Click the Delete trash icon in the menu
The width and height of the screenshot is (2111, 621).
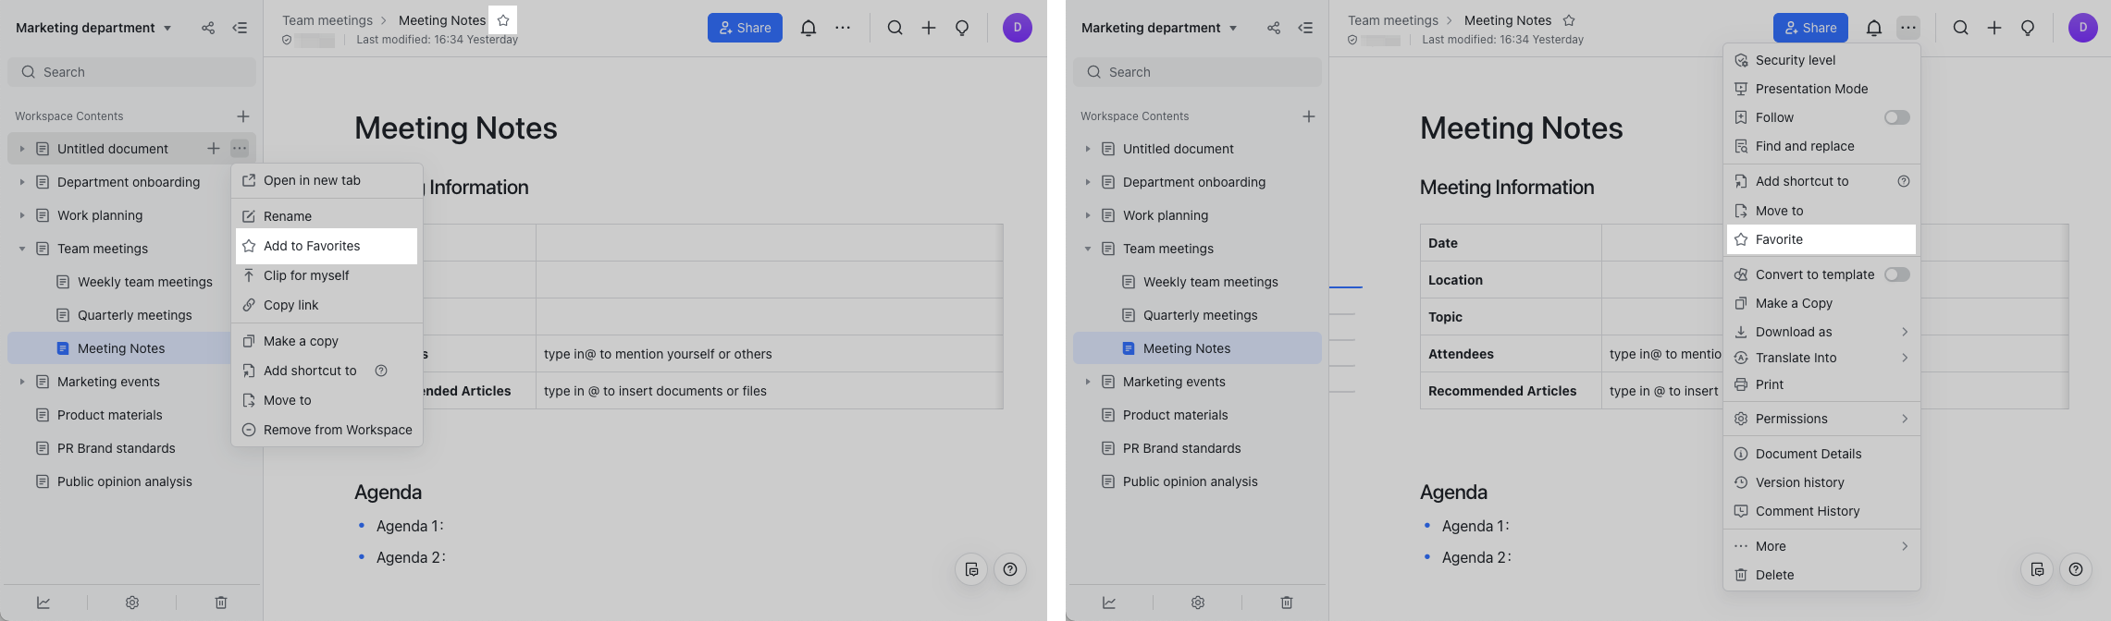(1740, 575)
